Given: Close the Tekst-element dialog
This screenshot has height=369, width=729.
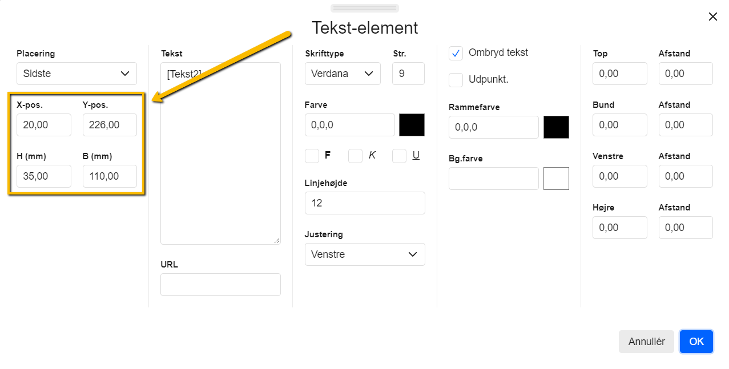Looking at the screenshot, I should click(712, 17).
